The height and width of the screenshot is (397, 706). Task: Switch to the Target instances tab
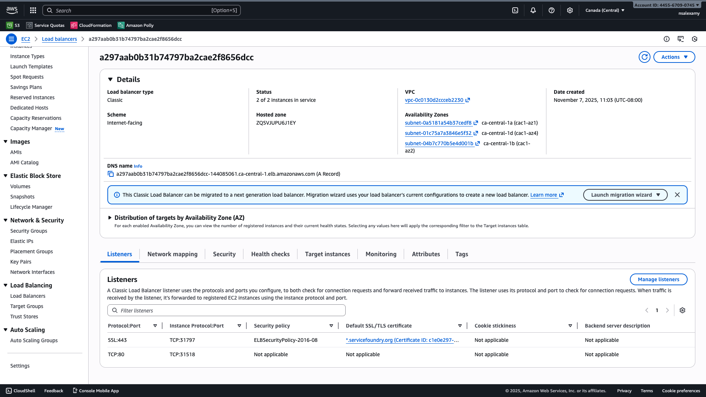click(x=327, y=254)
